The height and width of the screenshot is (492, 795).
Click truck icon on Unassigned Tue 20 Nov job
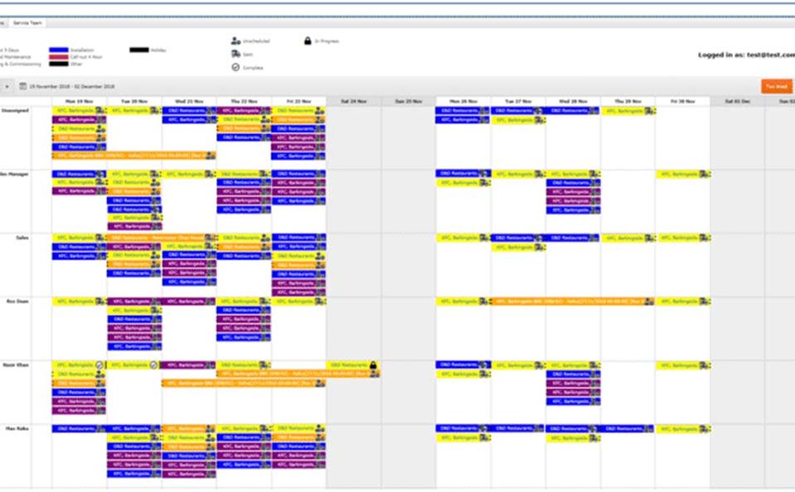tap(155, 111)
